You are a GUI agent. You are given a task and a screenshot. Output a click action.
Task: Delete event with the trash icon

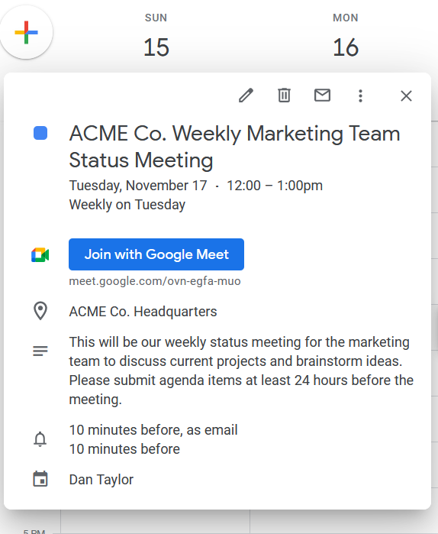pos(285,95)
